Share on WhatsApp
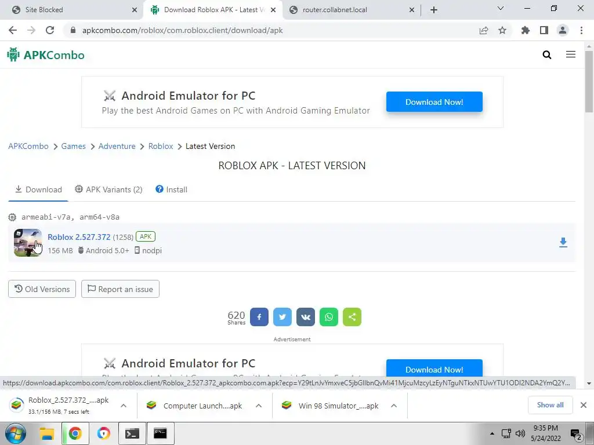The height and width of the screenshot is (445, 594). coord(329,317)
